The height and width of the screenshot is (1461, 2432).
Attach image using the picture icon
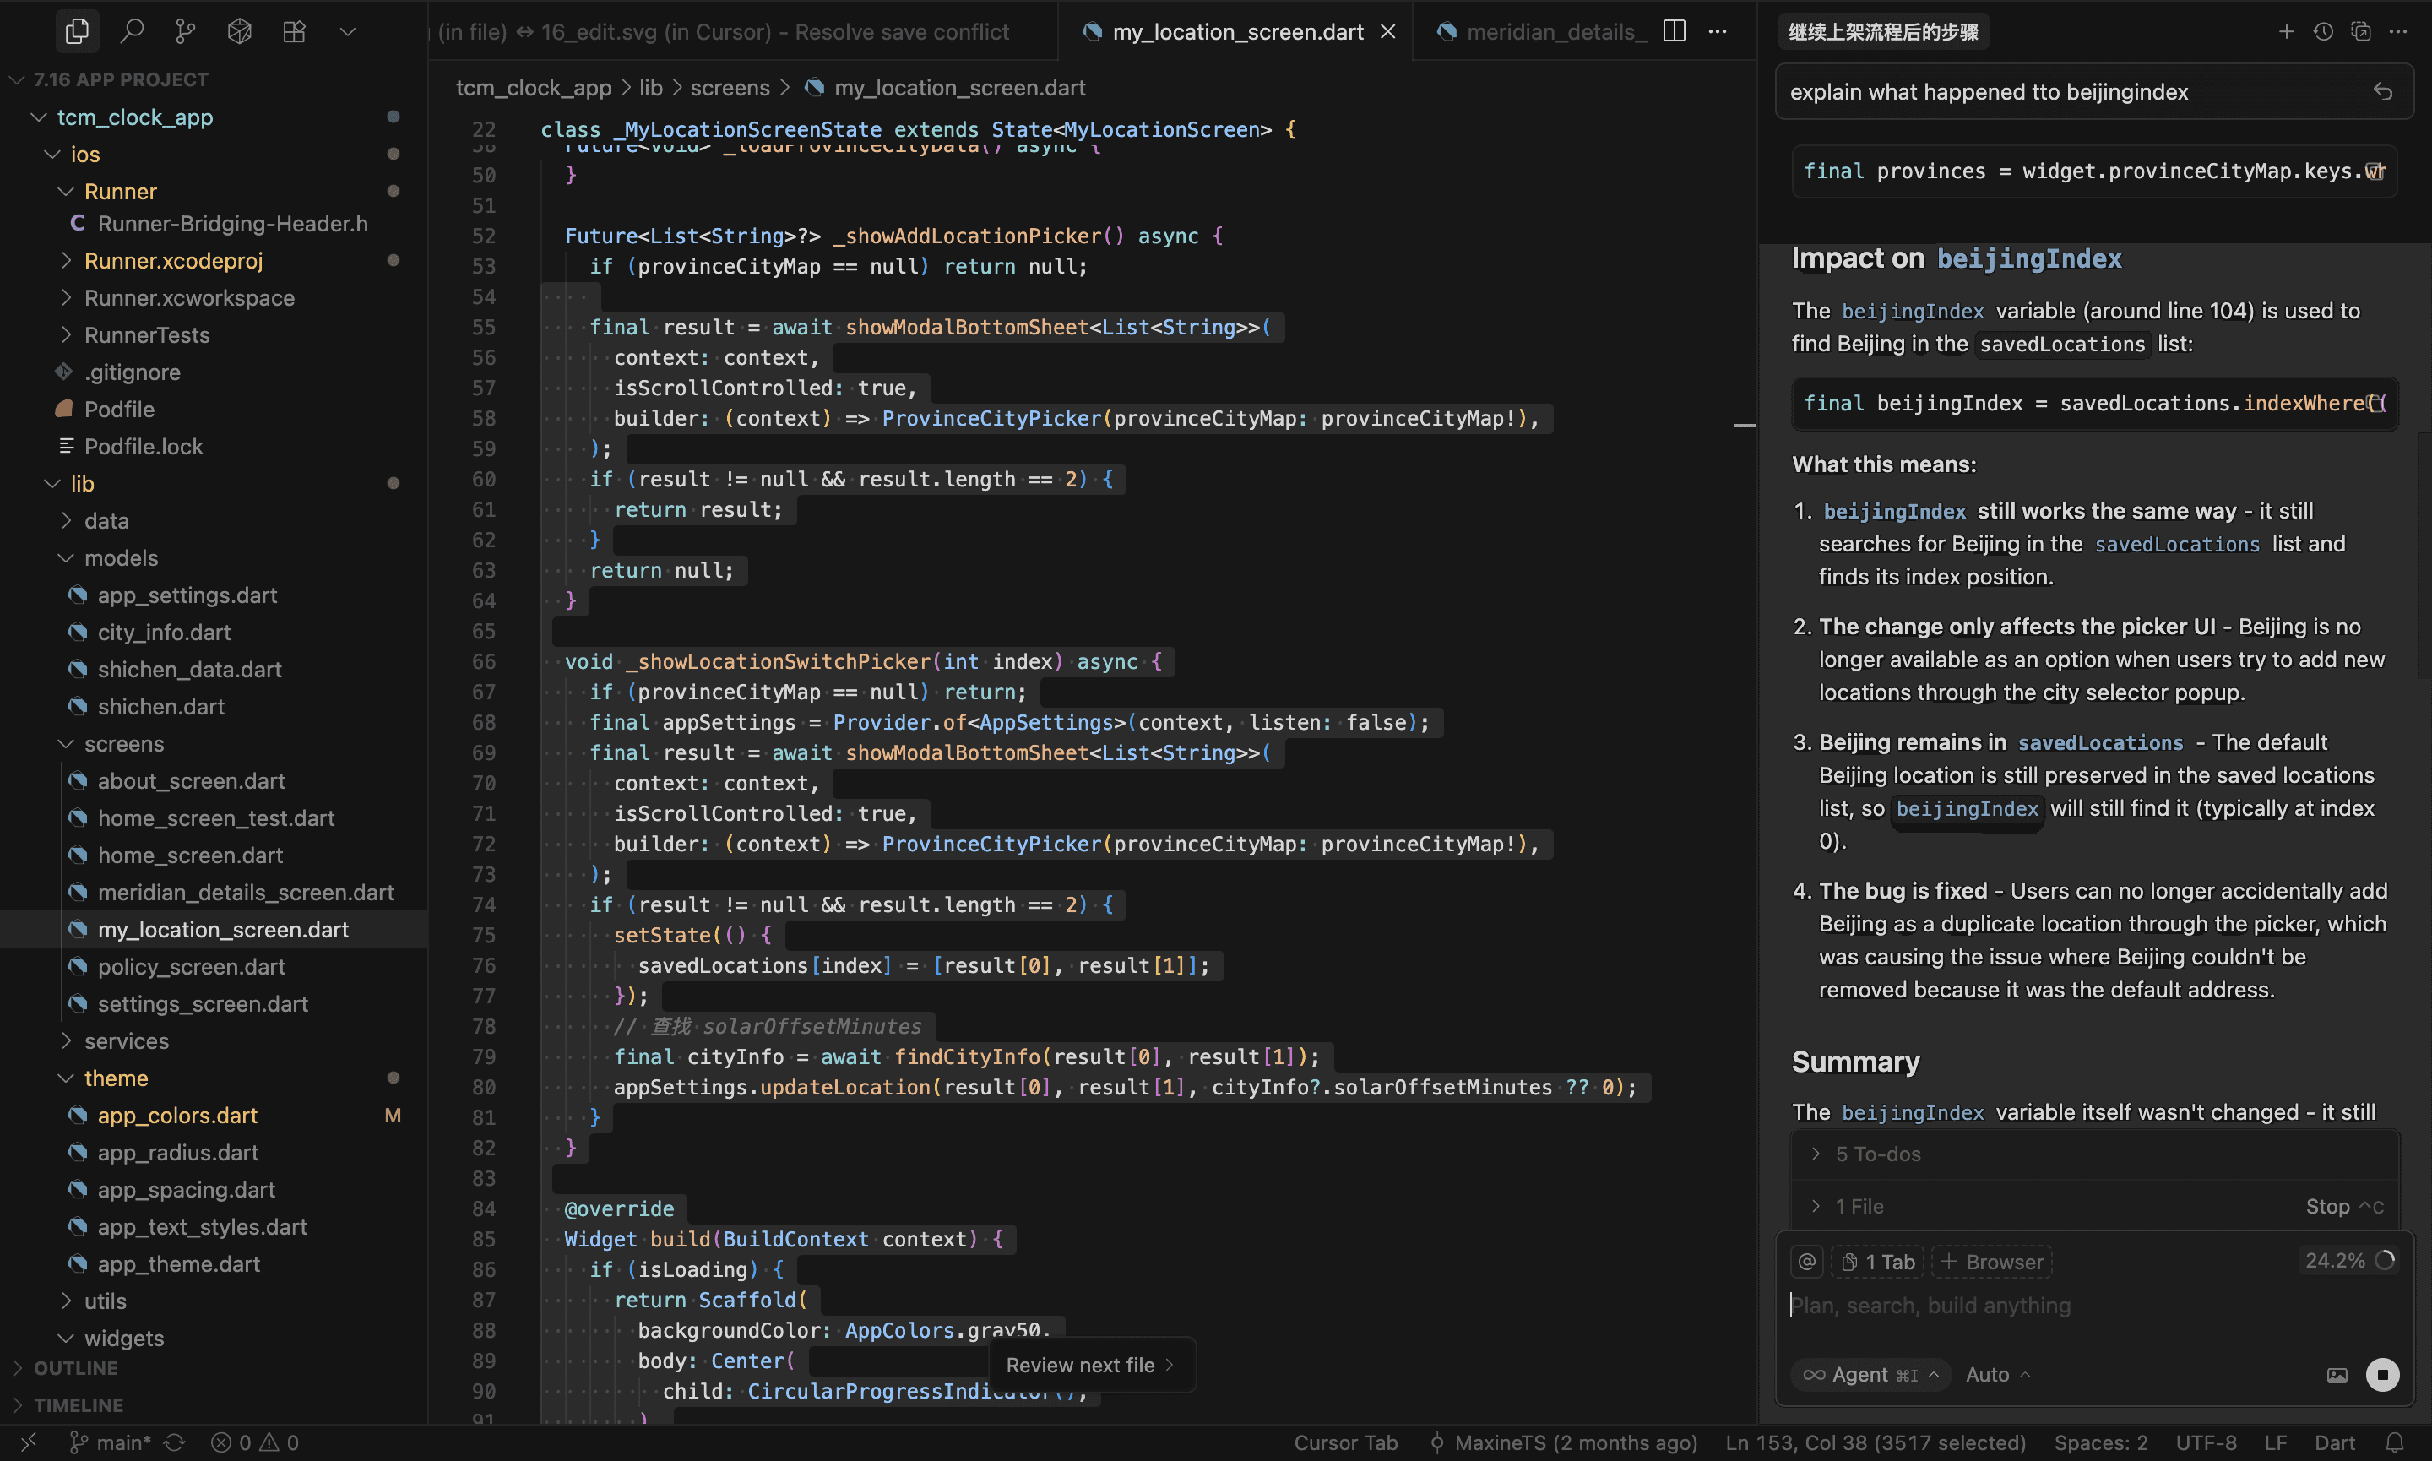pos(2337,1376)
